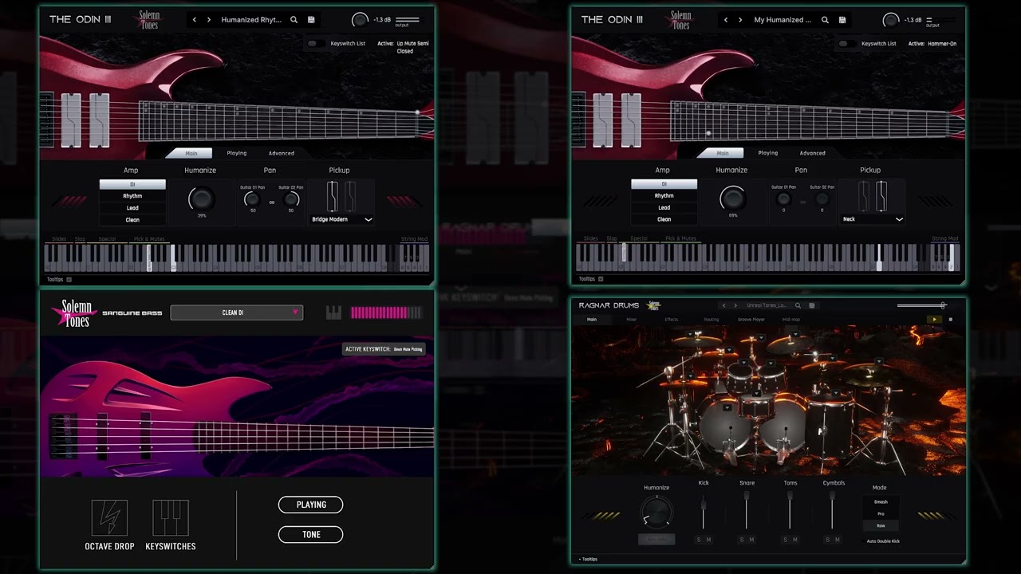Open the Mixer tab in Ragnar Drums
1021x574 pixels.
pyautogui.click(x=632, y=320)
